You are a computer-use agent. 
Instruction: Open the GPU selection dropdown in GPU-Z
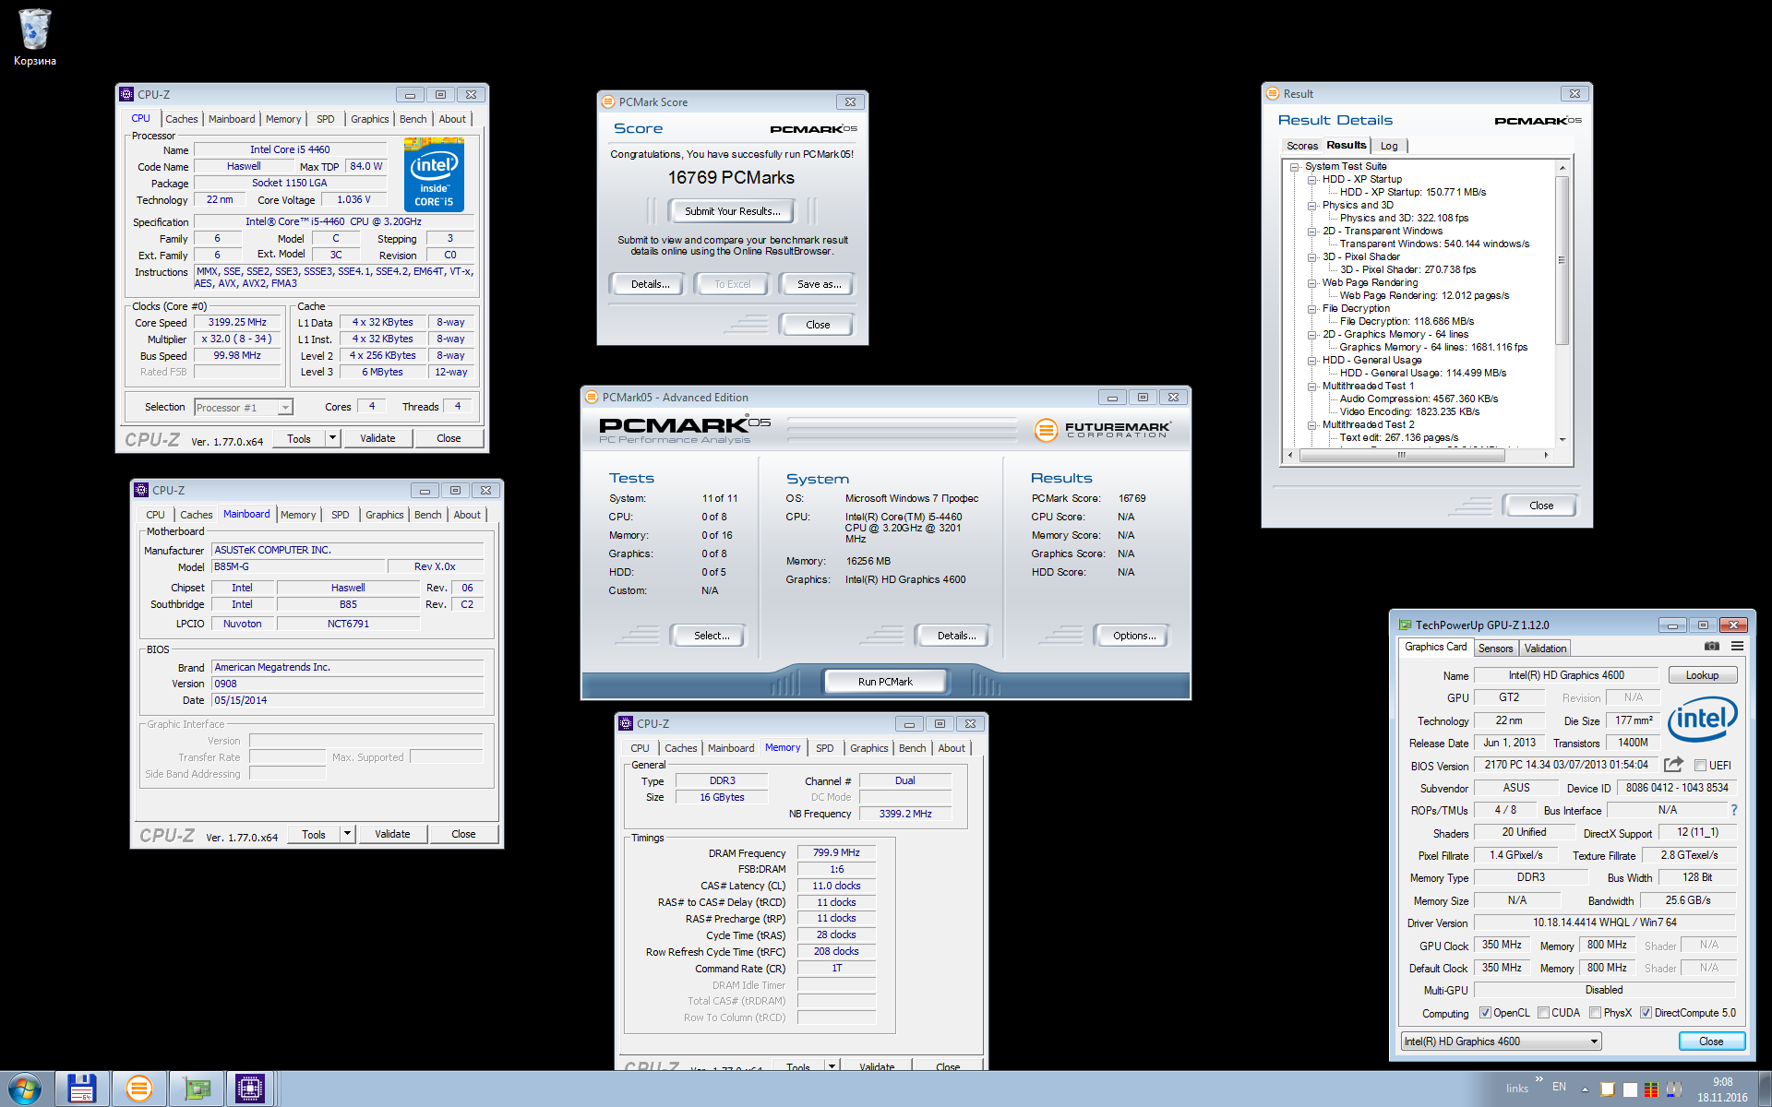click(1501, 1042)
